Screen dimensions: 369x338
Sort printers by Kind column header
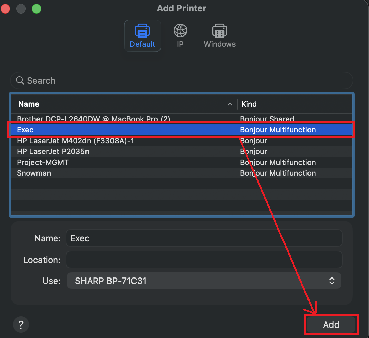(x=249, y=104)
